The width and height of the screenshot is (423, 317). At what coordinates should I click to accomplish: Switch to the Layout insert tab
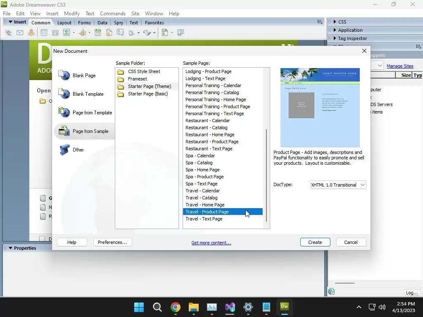[x=64, y=23]
